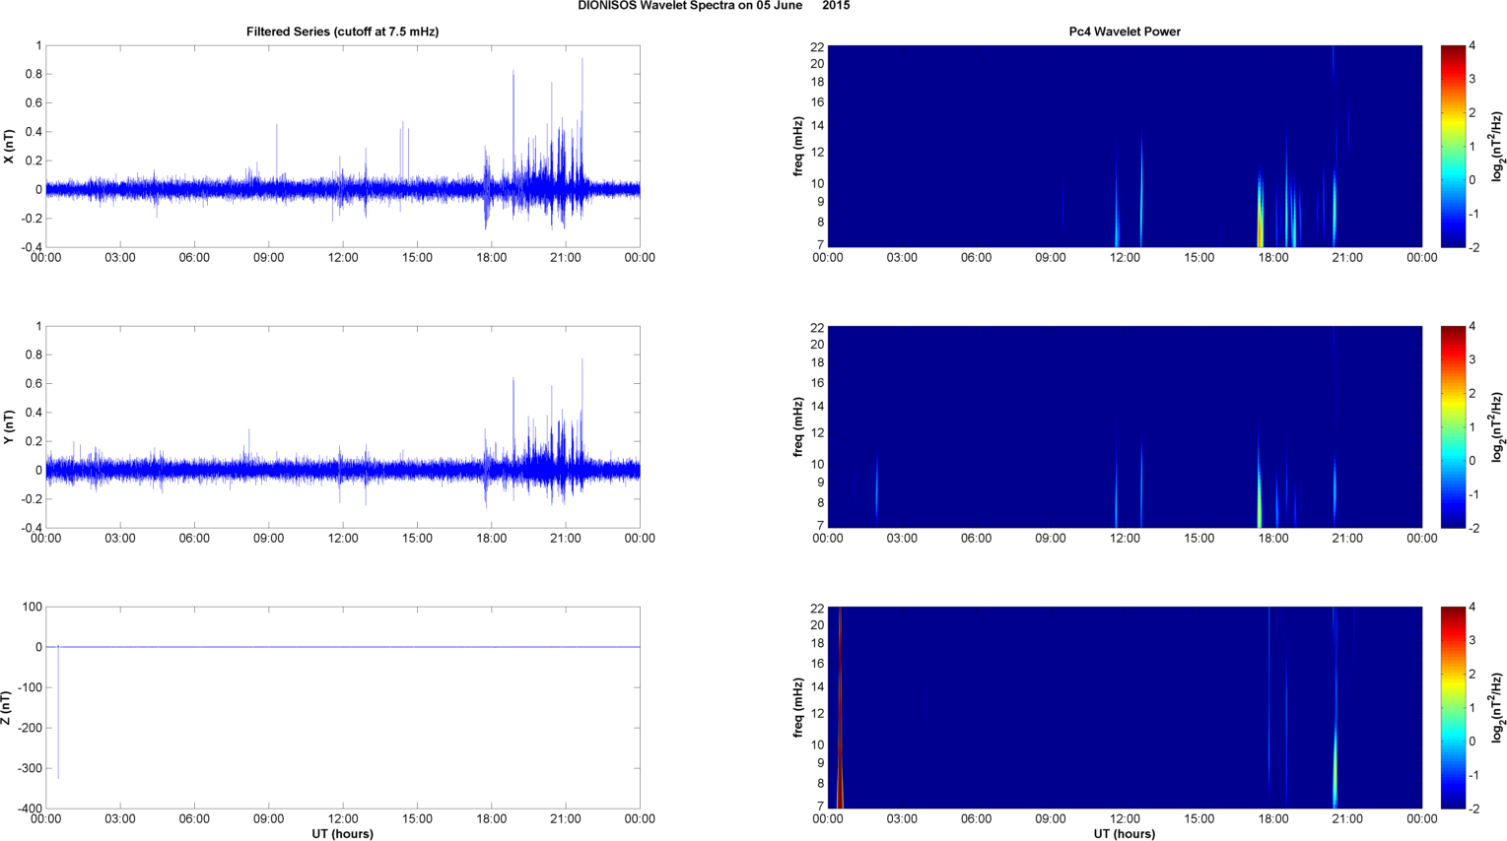Click the '100' tick on the Z (nT) axis
The width and height of the screenshot is (1507, 841).
click(33, 607)
